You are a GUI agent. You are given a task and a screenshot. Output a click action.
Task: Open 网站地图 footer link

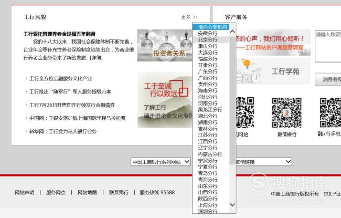[87, 192]
